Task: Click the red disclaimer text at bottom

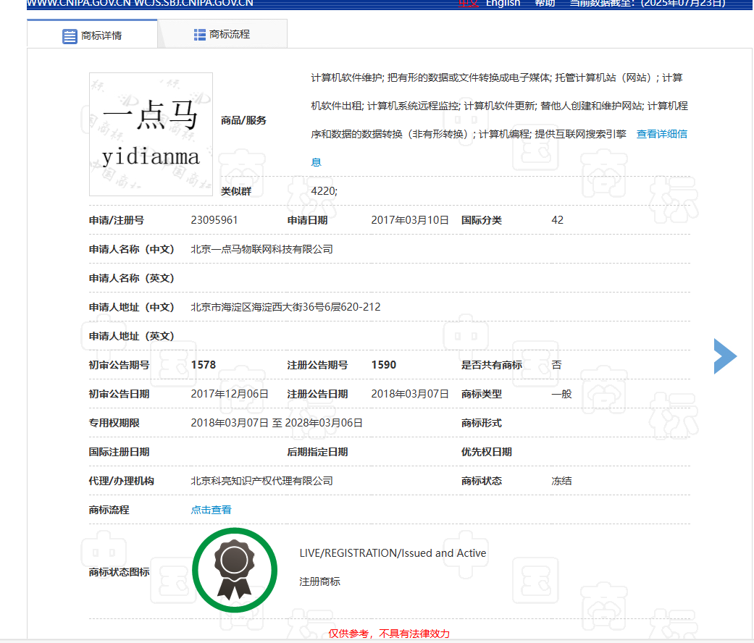Action: click(x=389, y=634)
